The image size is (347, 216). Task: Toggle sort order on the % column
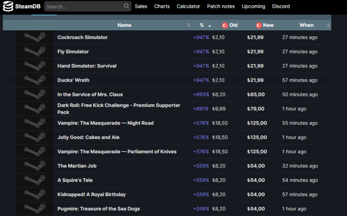pyautogui.click(x=210, y=25)
